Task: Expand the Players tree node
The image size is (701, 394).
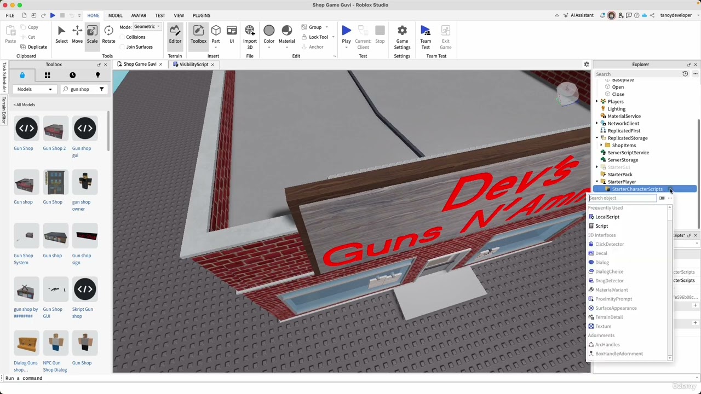Action: point(597,102)
